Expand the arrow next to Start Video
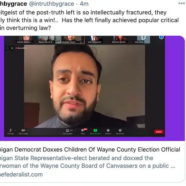Viewport: 186px width, 186px height. pos(28,131)
